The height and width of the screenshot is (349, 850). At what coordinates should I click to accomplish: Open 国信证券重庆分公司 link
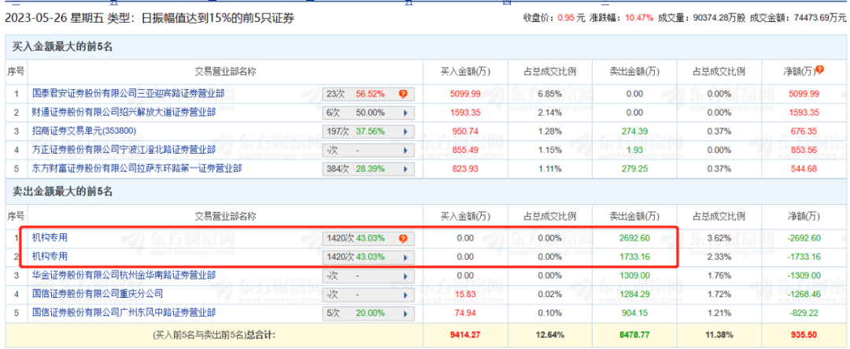[97, 295]
